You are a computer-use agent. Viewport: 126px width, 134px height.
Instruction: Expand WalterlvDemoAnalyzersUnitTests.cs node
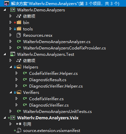coord(10,111)
